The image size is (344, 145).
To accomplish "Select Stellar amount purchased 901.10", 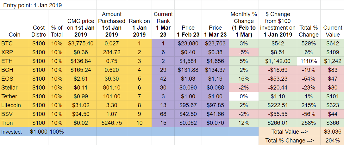I will tap(112, 88).
